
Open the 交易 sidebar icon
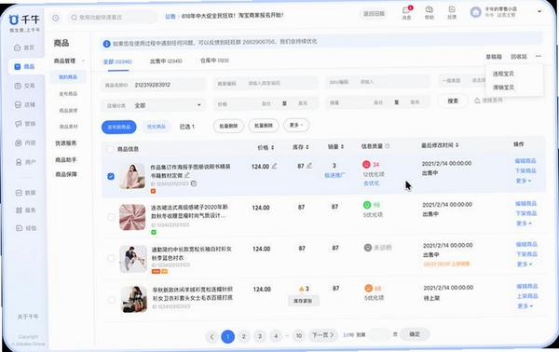[18, 86]
